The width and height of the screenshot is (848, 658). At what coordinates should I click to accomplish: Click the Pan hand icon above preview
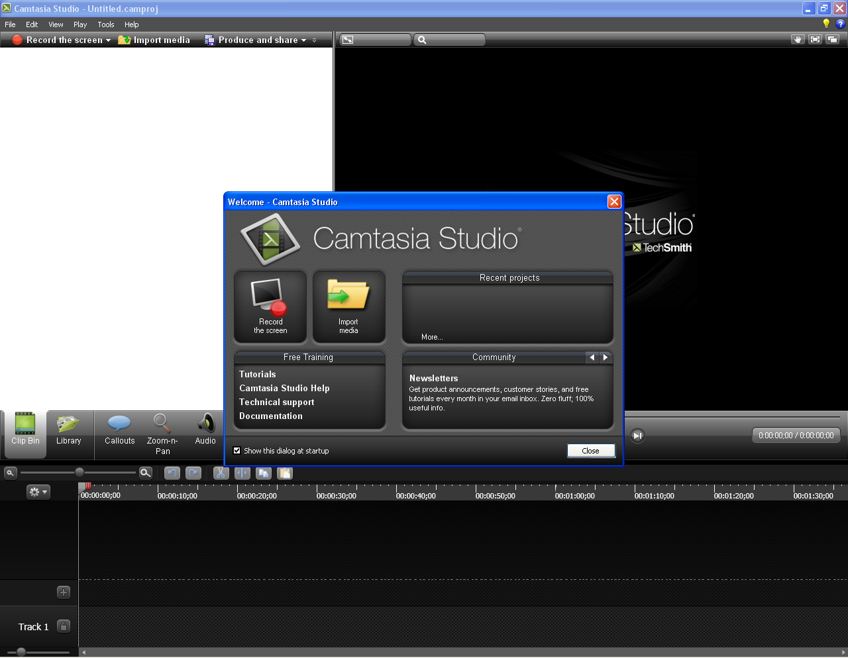click(798, 40)
